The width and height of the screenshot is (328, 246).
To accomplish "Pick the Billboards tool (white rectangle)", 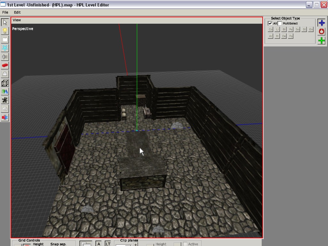I will [x=5, y=39].
